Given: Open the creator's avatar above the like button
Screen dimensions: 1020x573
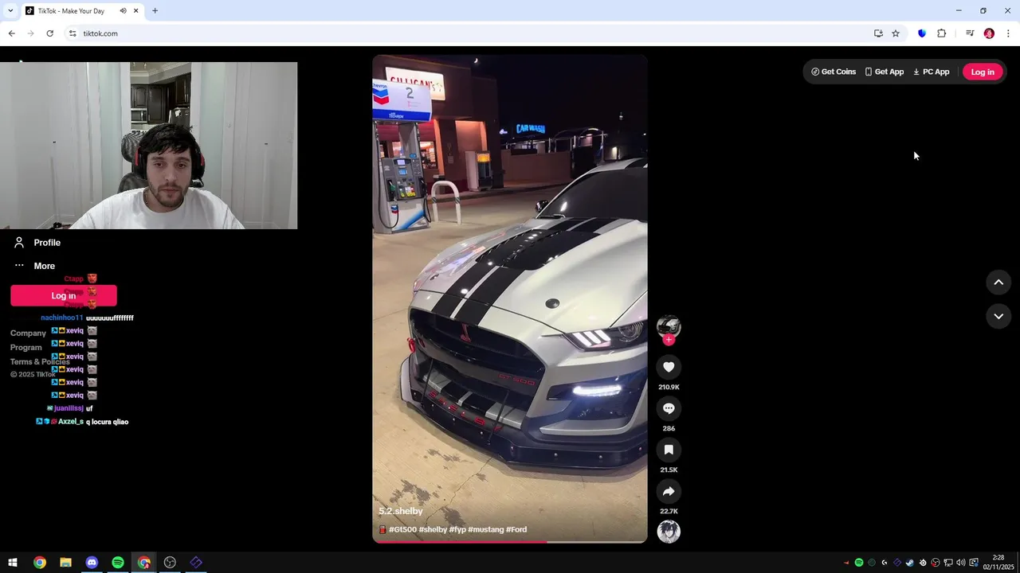Looking at the screenshot, I should click(669, 326).
